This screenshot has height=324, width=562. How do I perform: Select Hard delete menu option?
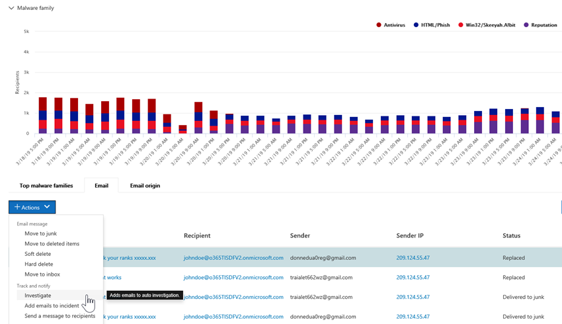coord(38,264)
